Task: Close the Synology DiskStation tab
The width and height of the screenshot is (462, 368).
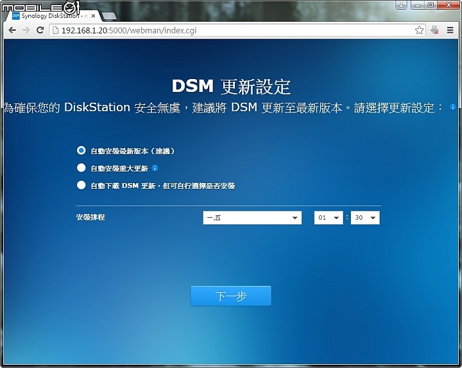Action: pos(94,16)
